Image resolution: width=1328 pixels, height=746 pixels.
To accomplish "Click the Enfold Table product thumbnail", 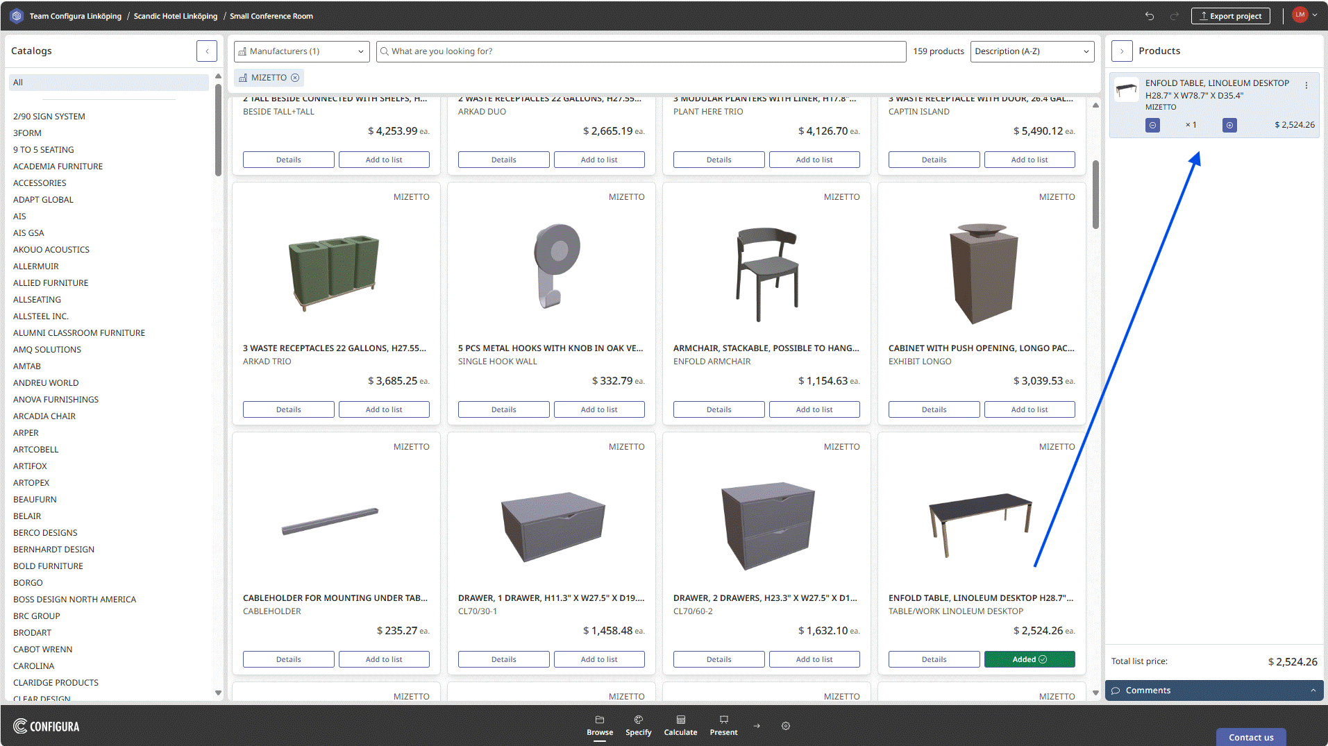I will tap(981, 524).
